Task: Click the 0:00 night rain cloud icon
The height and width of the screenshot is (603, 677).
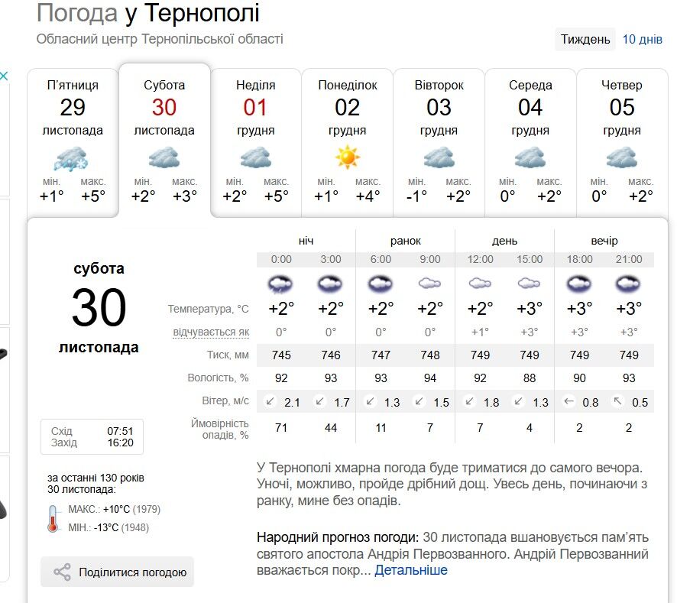Action: [x=281, y=284]
